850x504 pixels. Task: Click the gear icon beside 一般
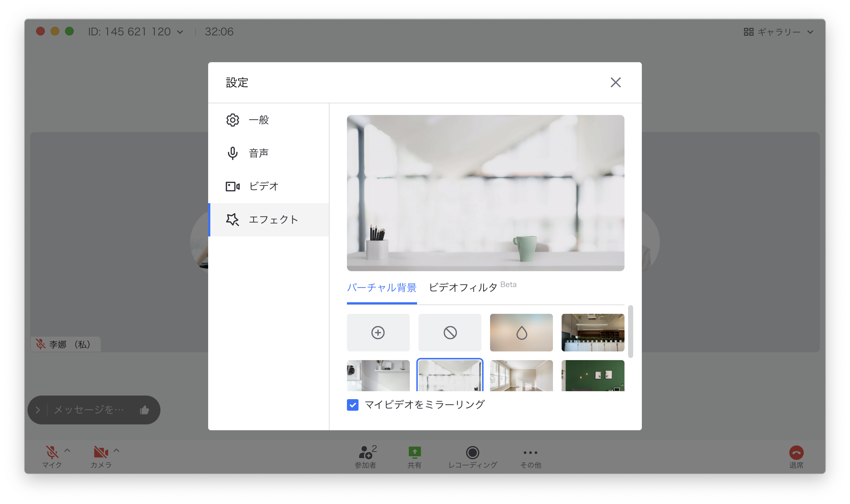(x=232, y=120)
